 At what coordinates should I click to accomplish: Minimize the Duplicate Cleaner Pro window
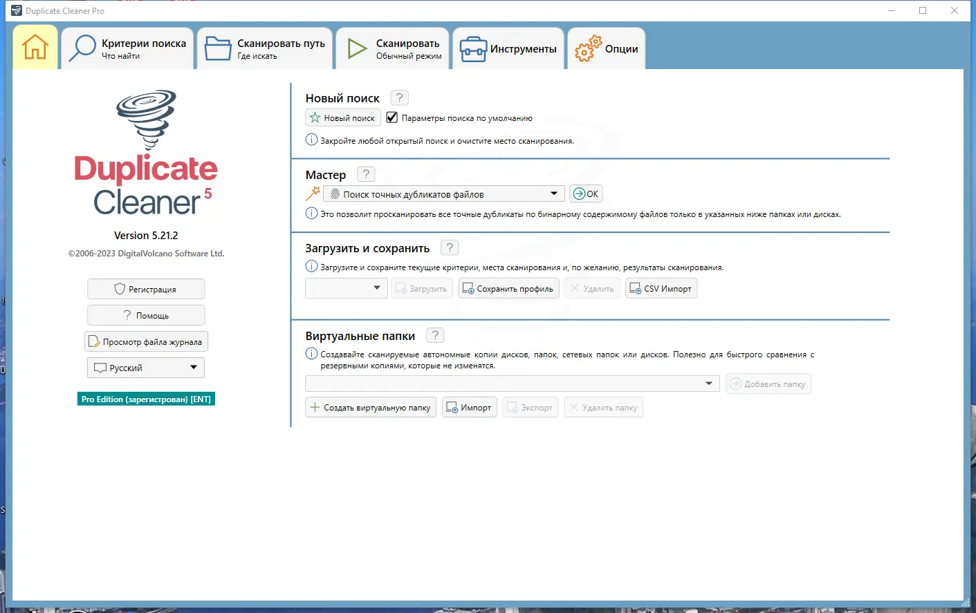pyautogui.click(x=891, y=10)
